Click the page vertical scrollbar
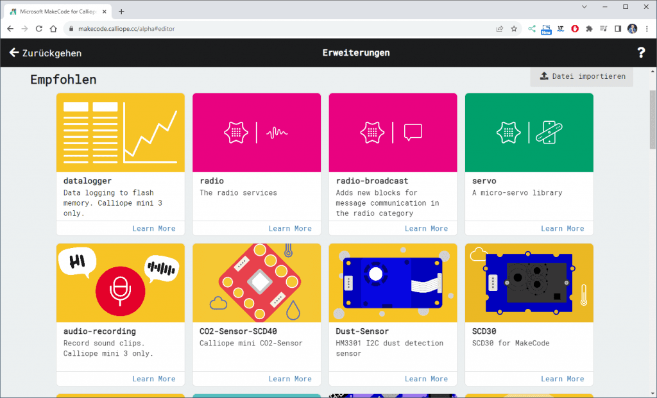 653,122
